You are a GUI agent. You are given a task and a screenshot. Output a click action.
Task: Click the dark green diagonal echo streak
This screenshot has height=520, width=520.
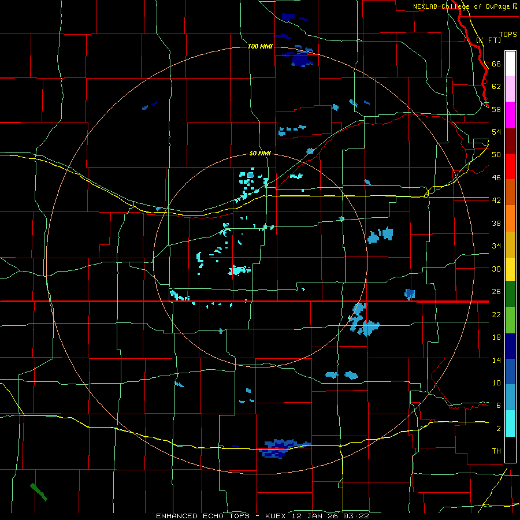pyautogui.click(x=39, y=492)
